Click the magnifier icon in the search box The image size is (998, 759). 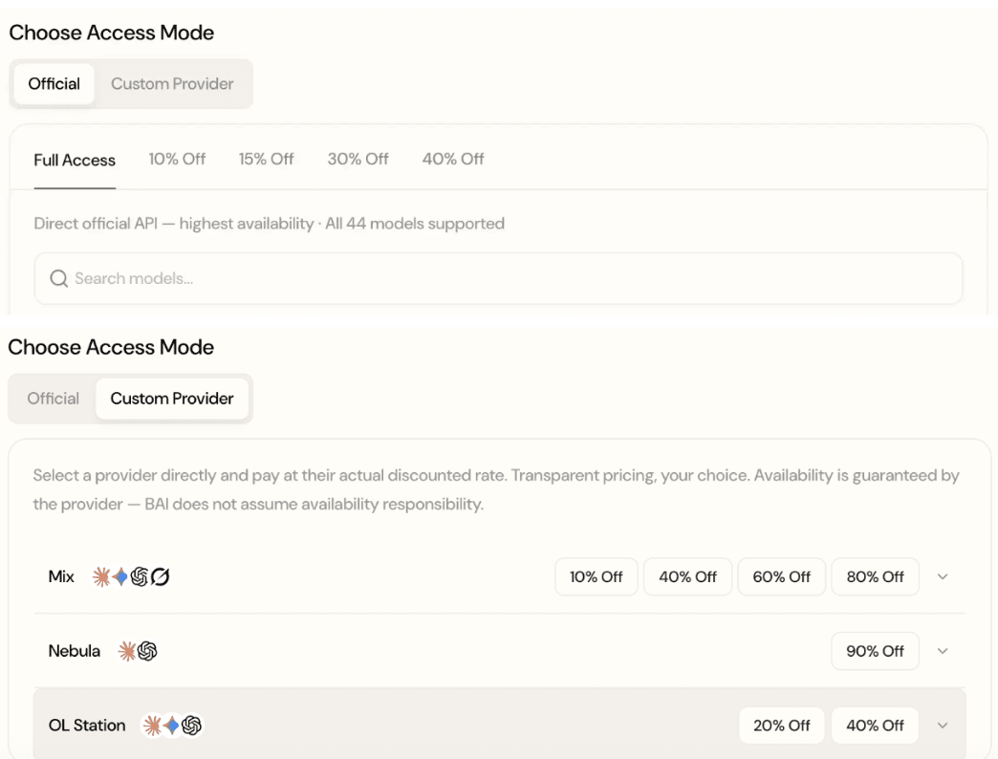click(x=58, y=279)
